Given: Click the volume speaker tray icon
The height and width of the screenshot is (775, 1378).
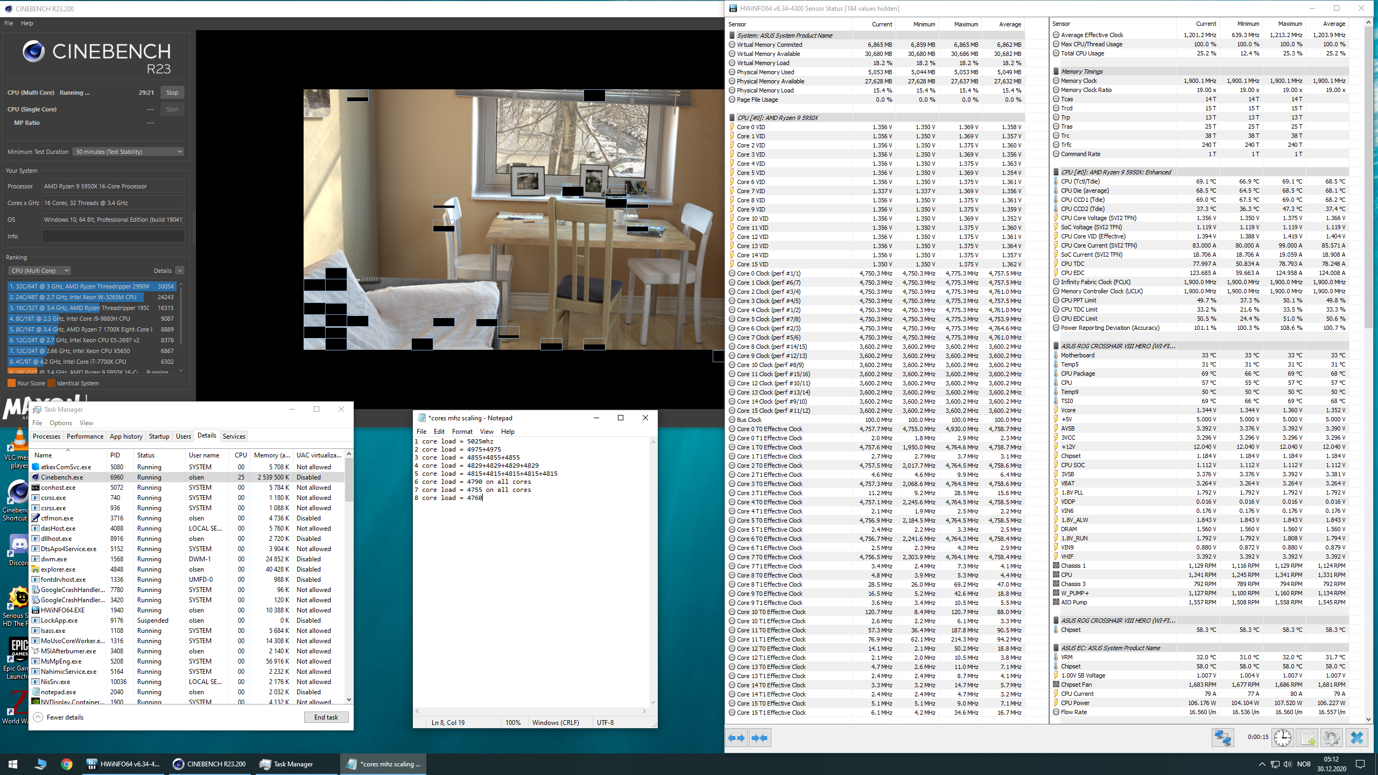Looking at the screenshot, I should [x=1287, y=764].
